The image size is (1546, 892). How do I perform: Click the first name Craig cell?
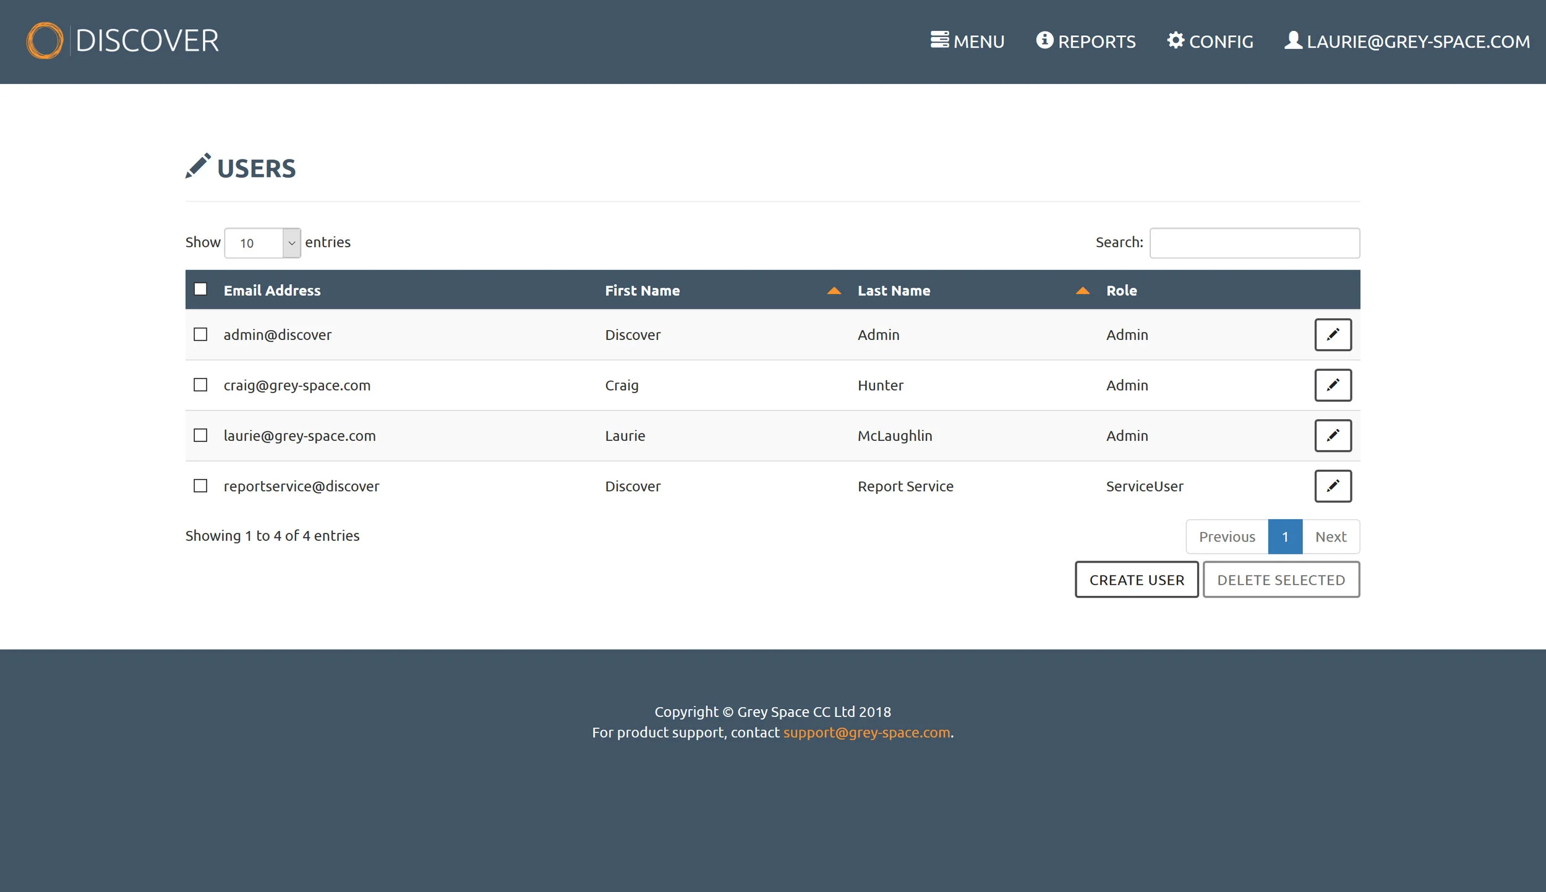[621, 385]
